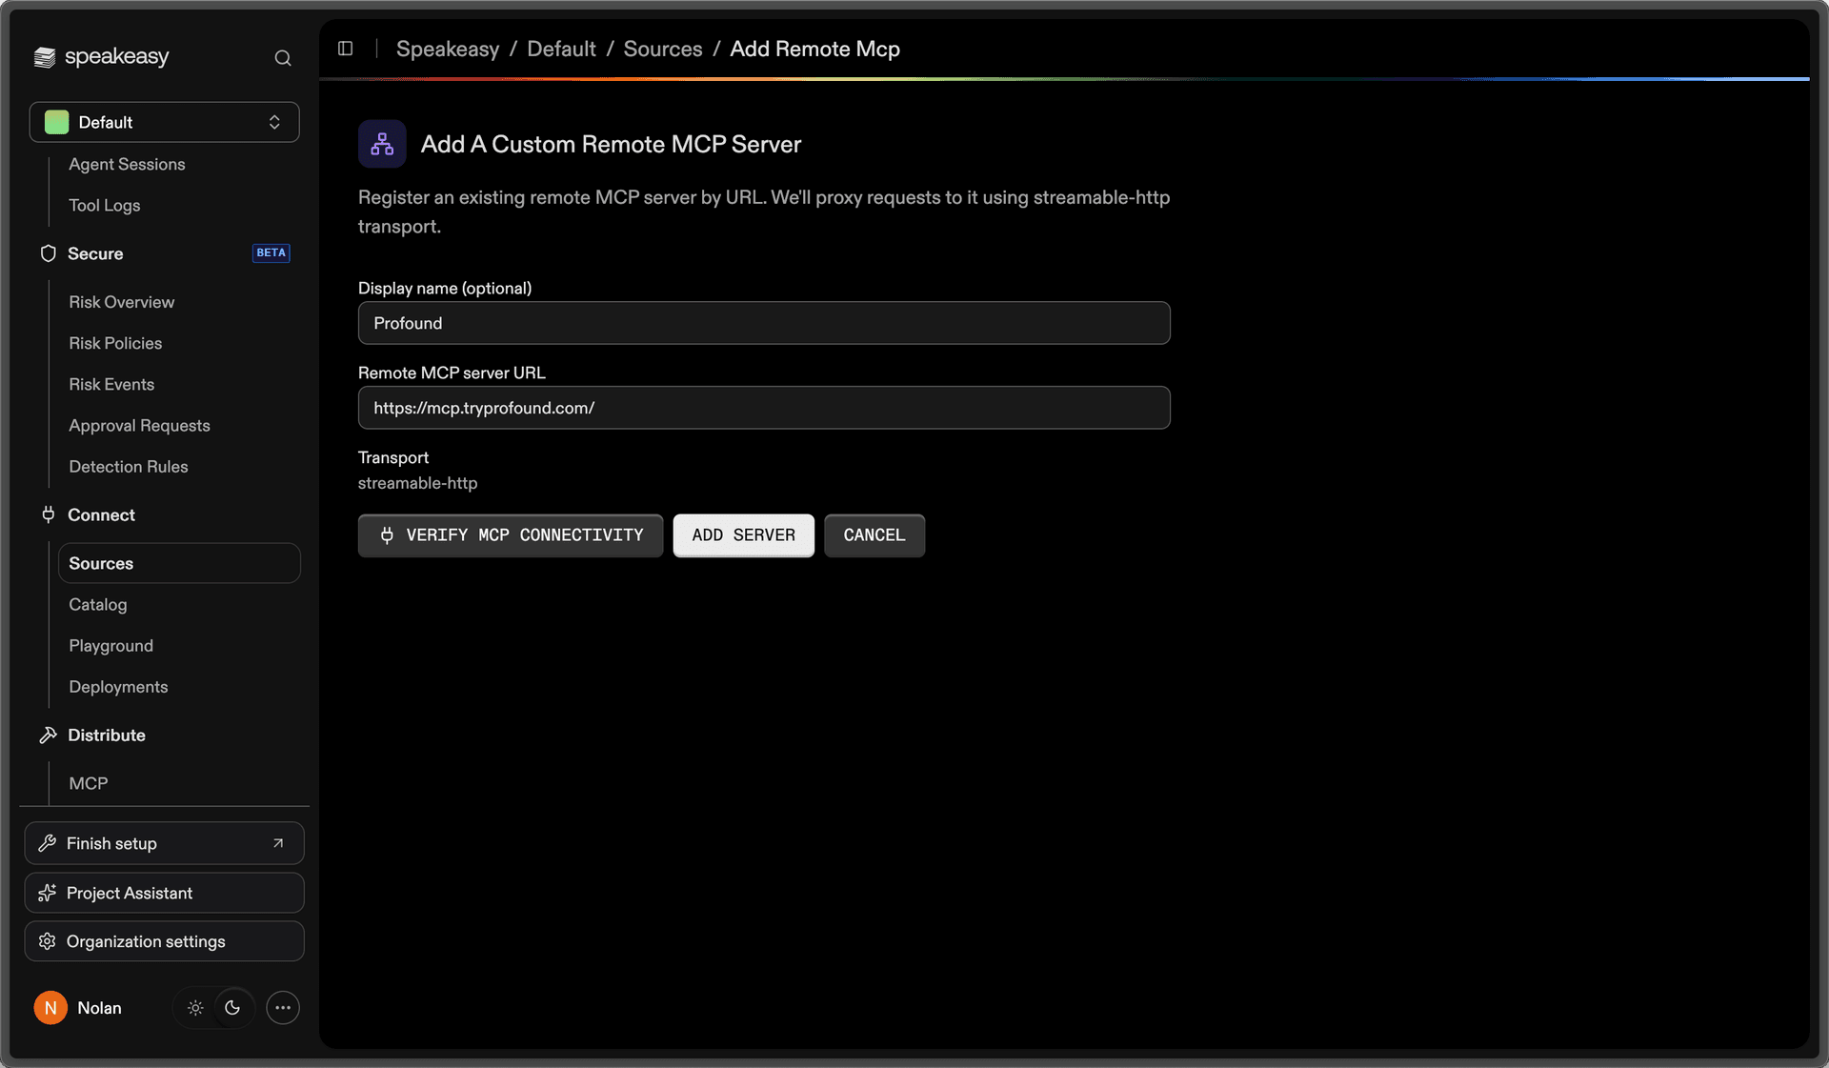Click the streamable-http transport value
The image size is (1829, 1068).
(x=417, y=483)
